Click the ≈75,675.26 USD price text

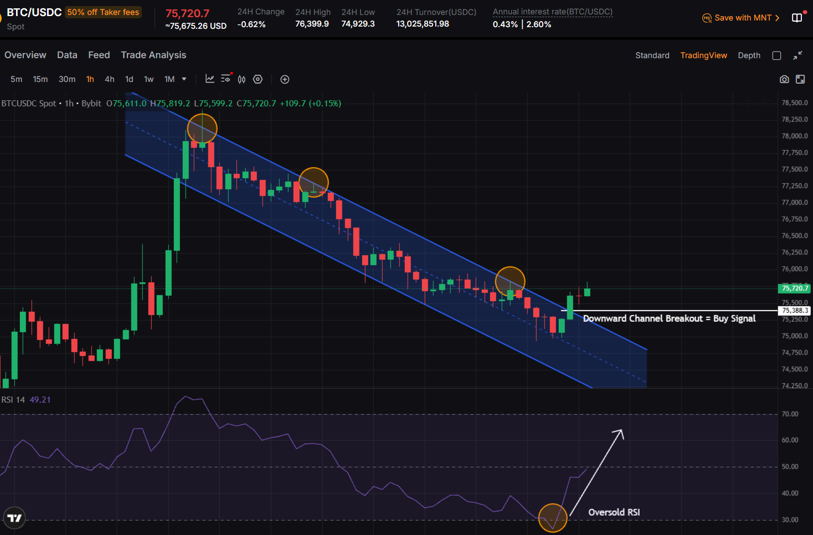point(196,26)
